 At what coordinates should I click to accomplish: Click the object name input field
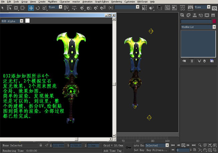click(196, 21)
